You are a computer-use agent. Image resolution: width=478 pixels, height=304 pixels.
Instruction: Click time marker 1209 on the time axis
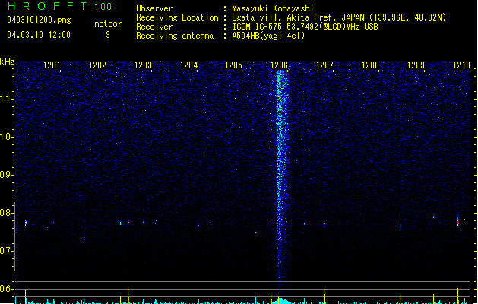tap(416, 65)
